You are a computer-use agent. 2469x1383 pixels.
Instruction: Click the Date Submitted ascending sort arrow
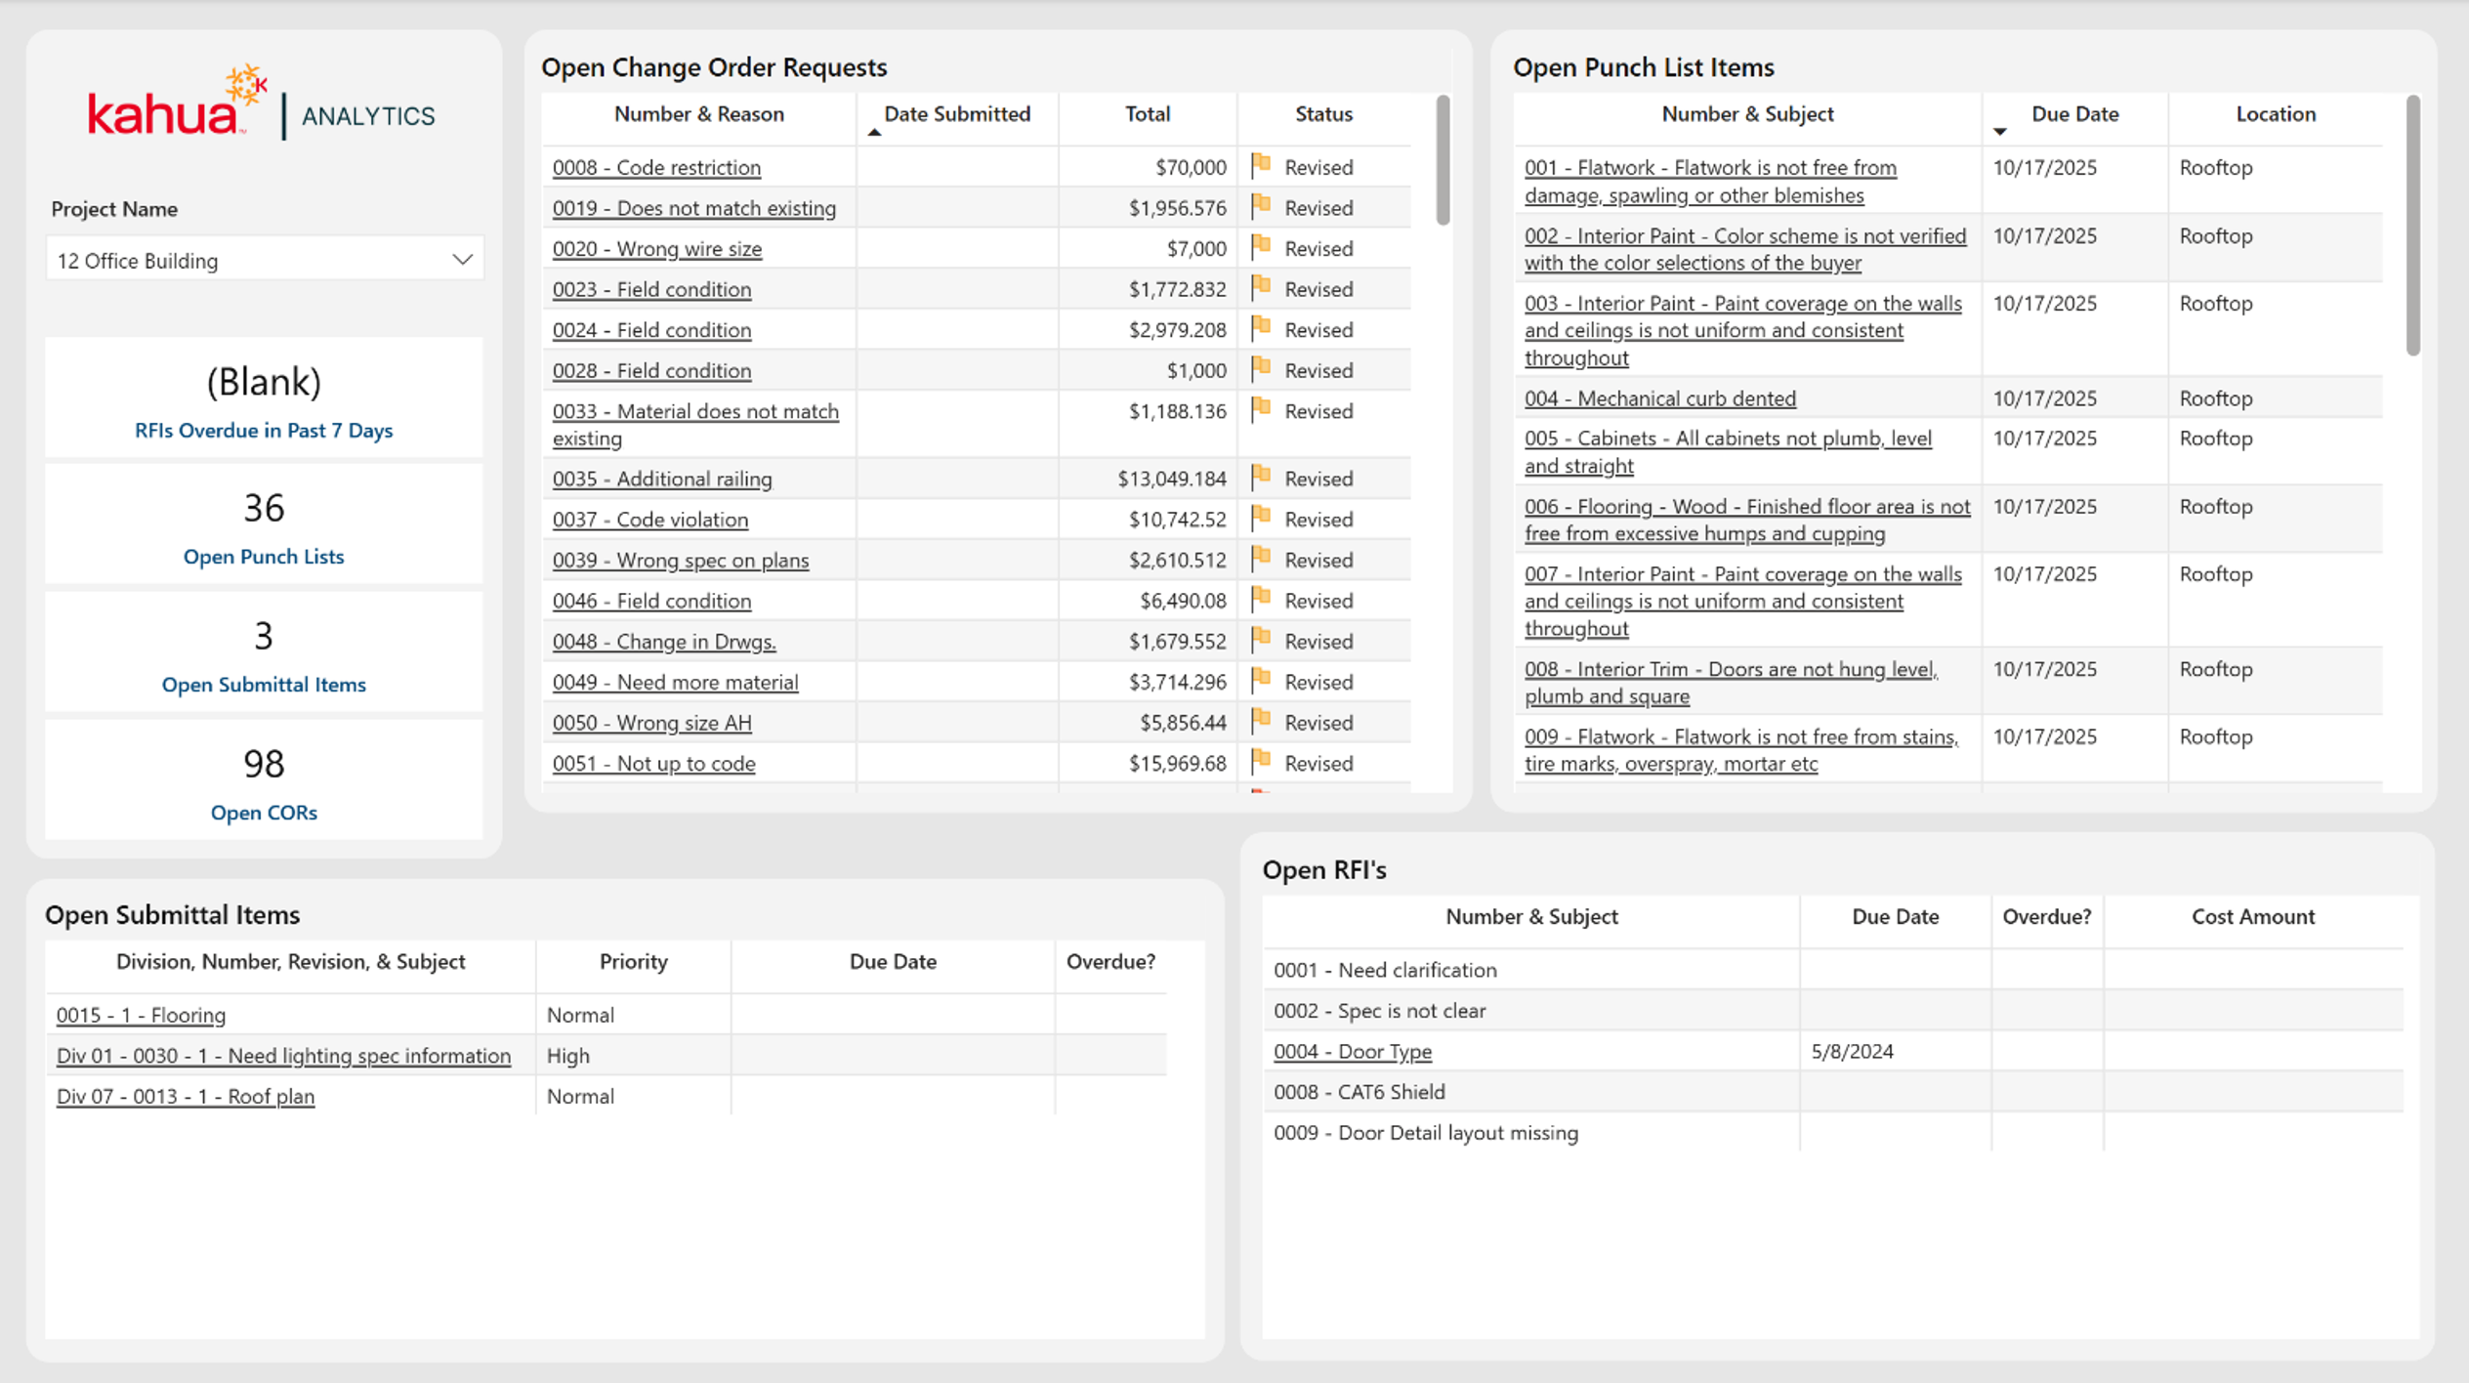tap(874, 132)
